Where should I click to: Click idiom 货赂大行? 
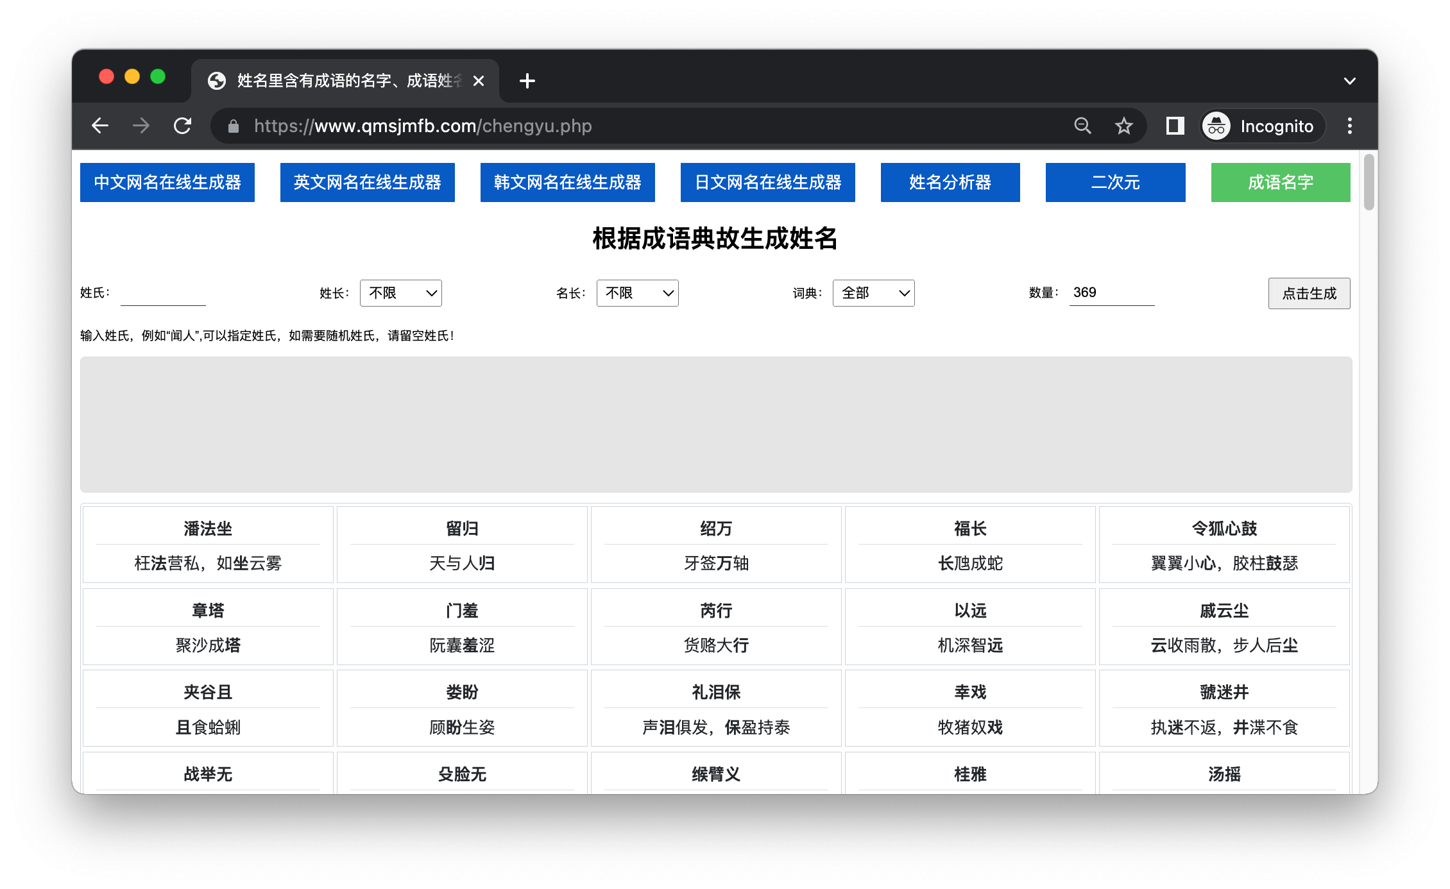[x=716, y=645]
